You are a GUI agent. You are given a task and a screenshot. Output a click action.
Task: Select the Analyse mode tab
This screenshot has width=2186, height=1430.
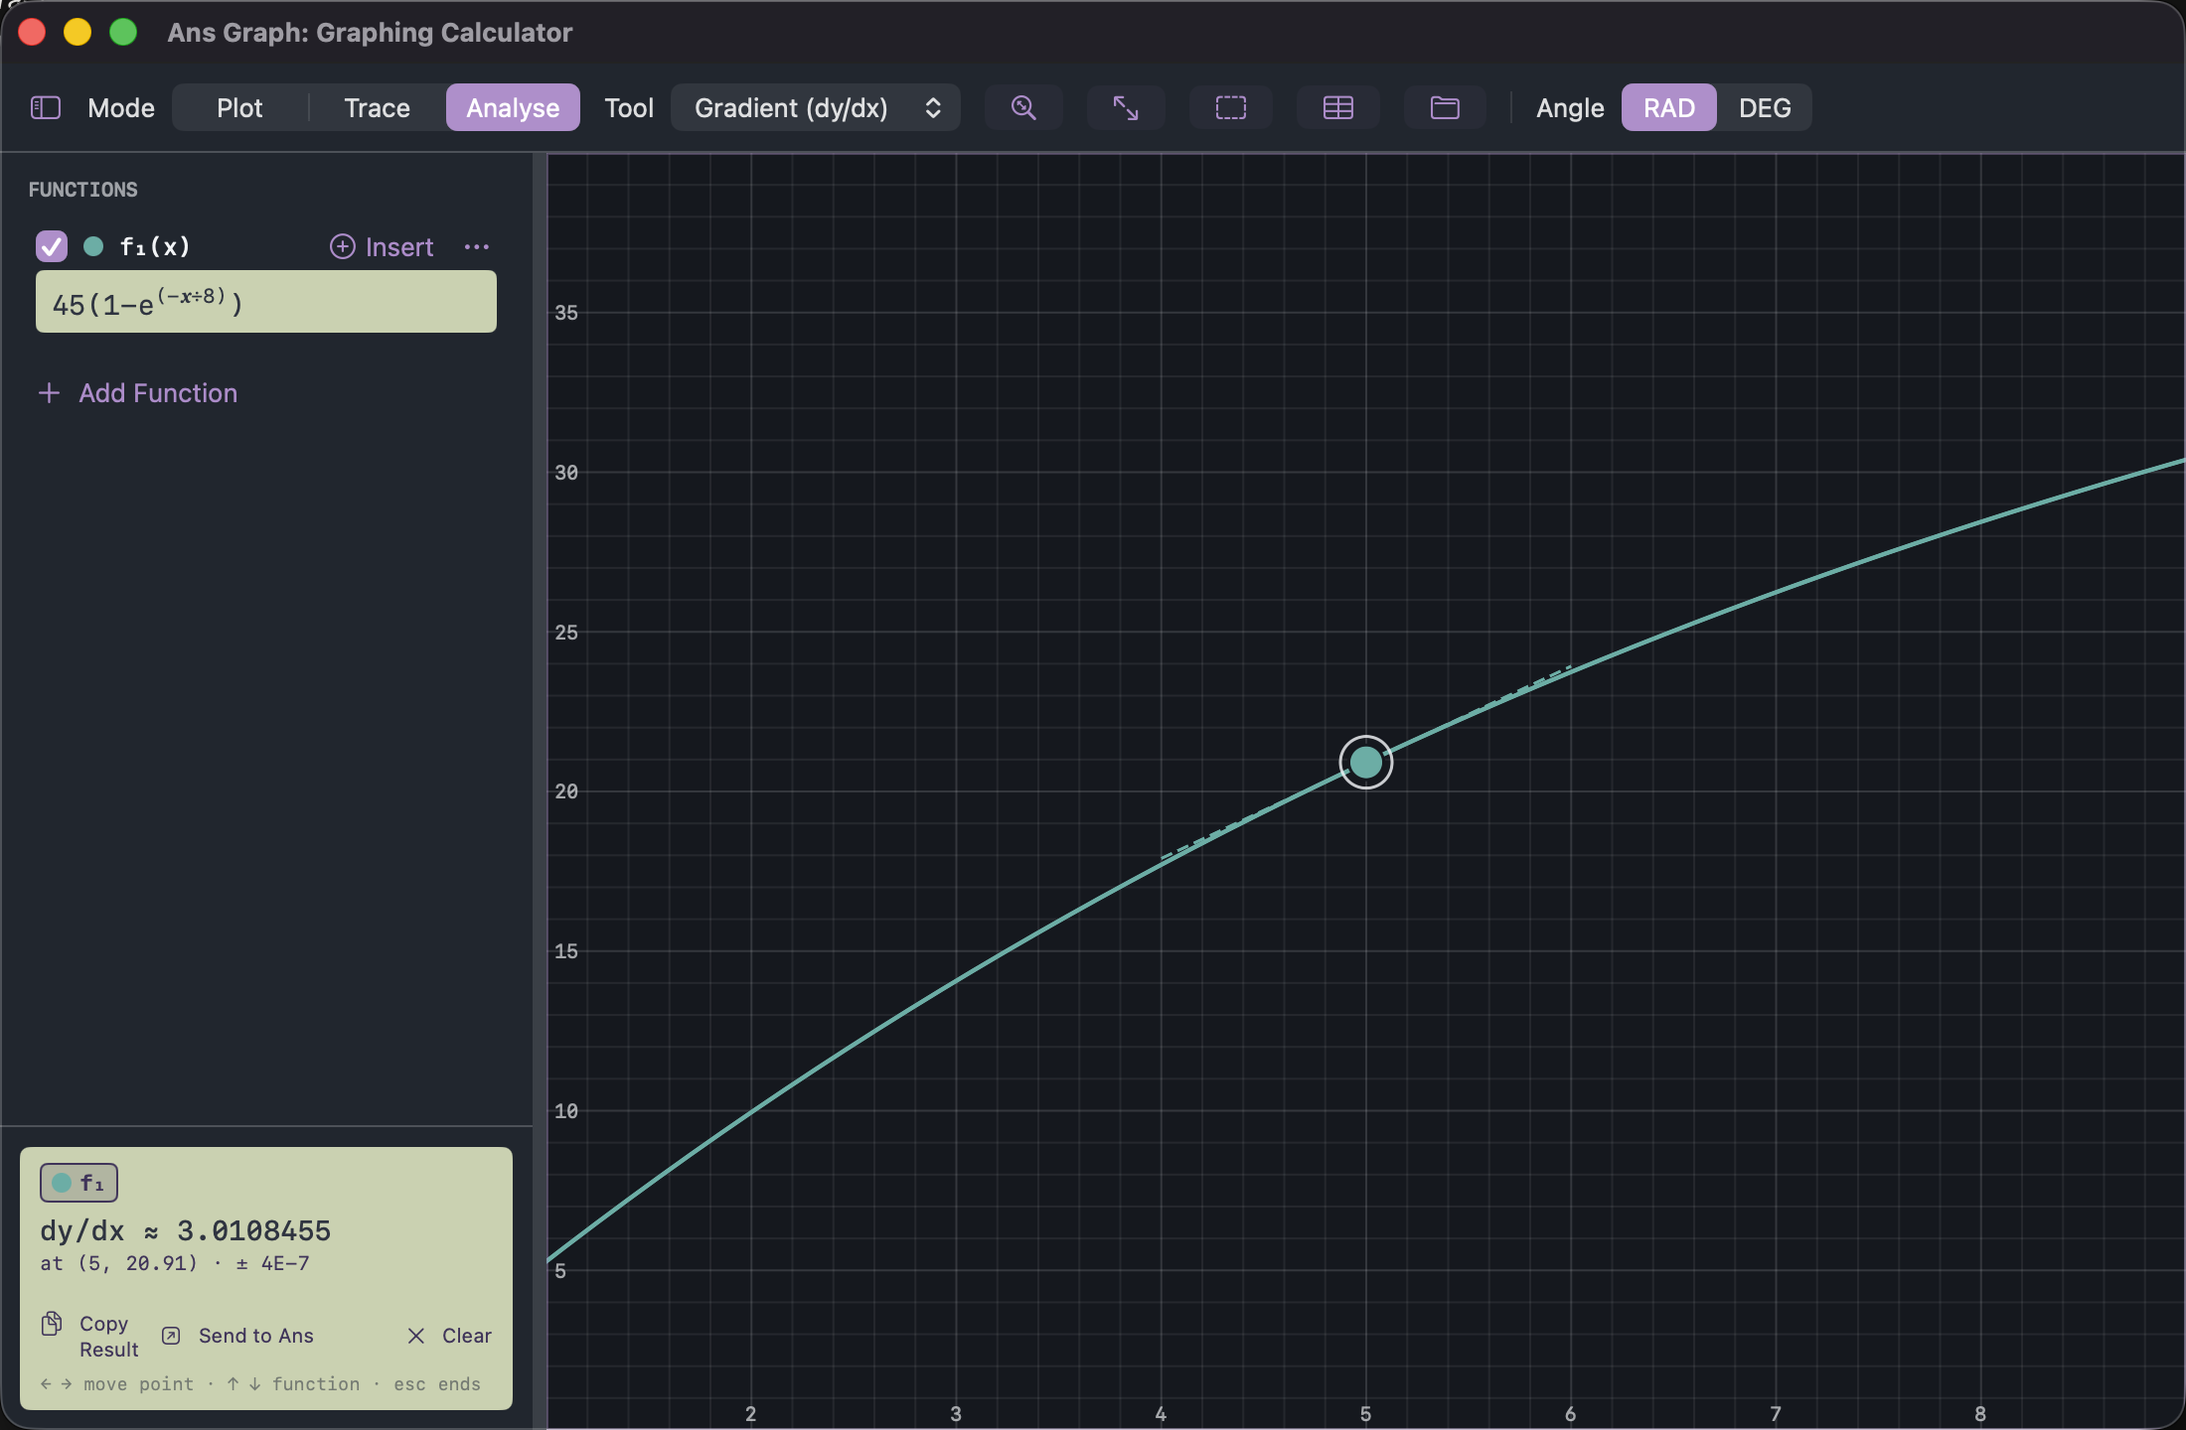click(513, 107)
